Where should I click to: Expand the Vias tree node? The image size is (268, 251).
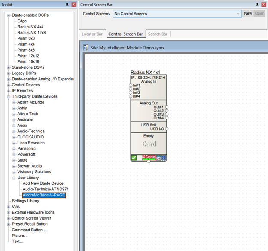point(9,207)
